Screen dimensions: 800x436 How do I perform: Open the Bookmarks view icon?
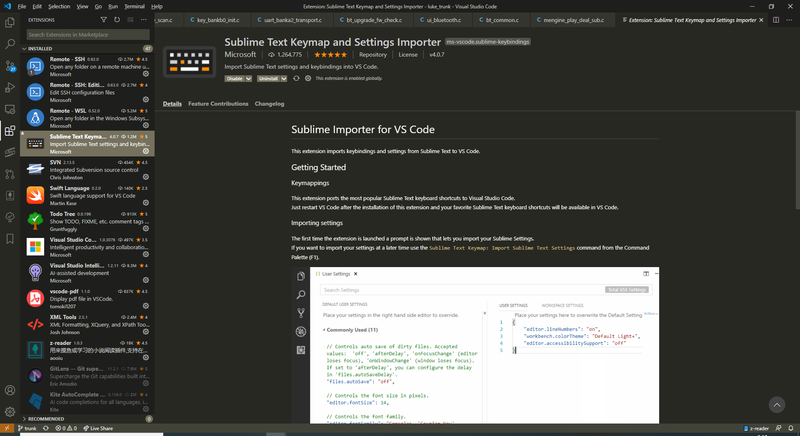point(10,239)
